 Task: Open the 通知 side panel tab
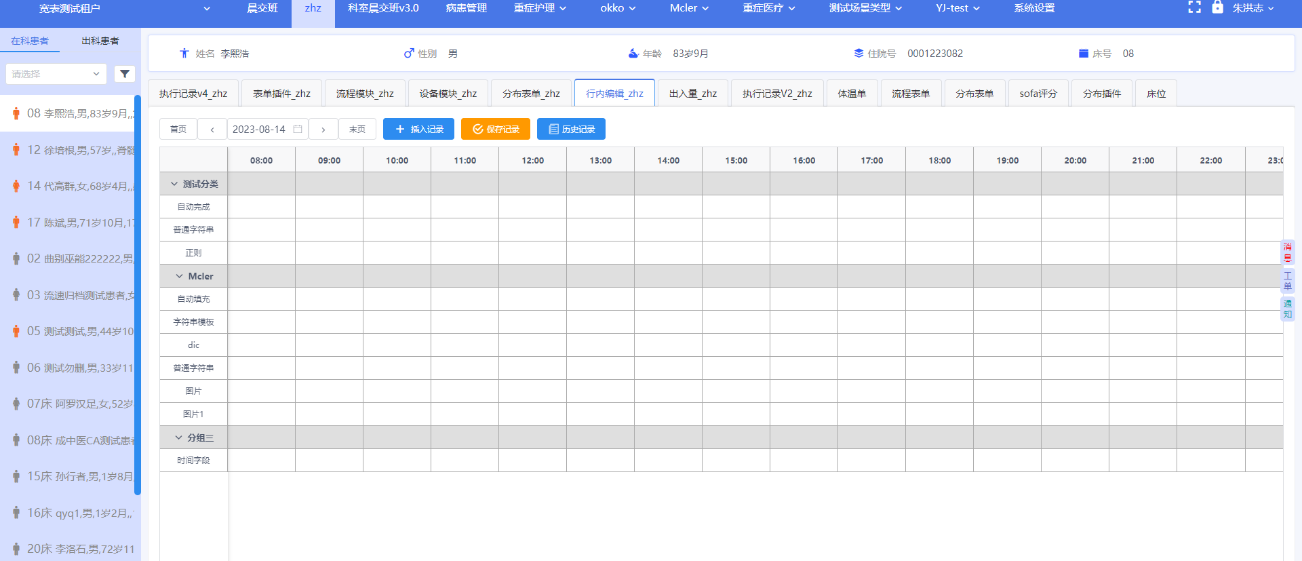[x=1288, y=309]
